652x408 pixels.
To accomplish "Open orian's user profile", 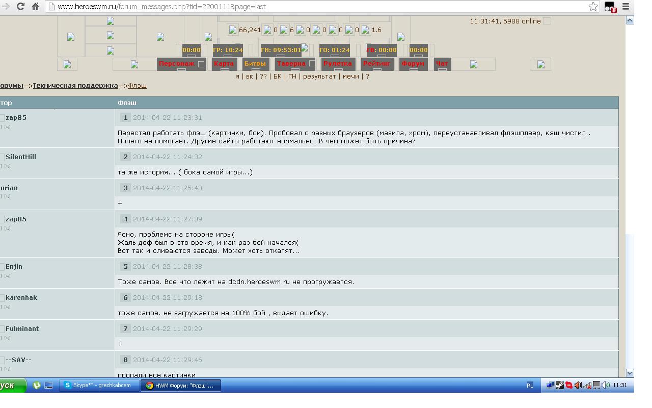I will [9, 188].
